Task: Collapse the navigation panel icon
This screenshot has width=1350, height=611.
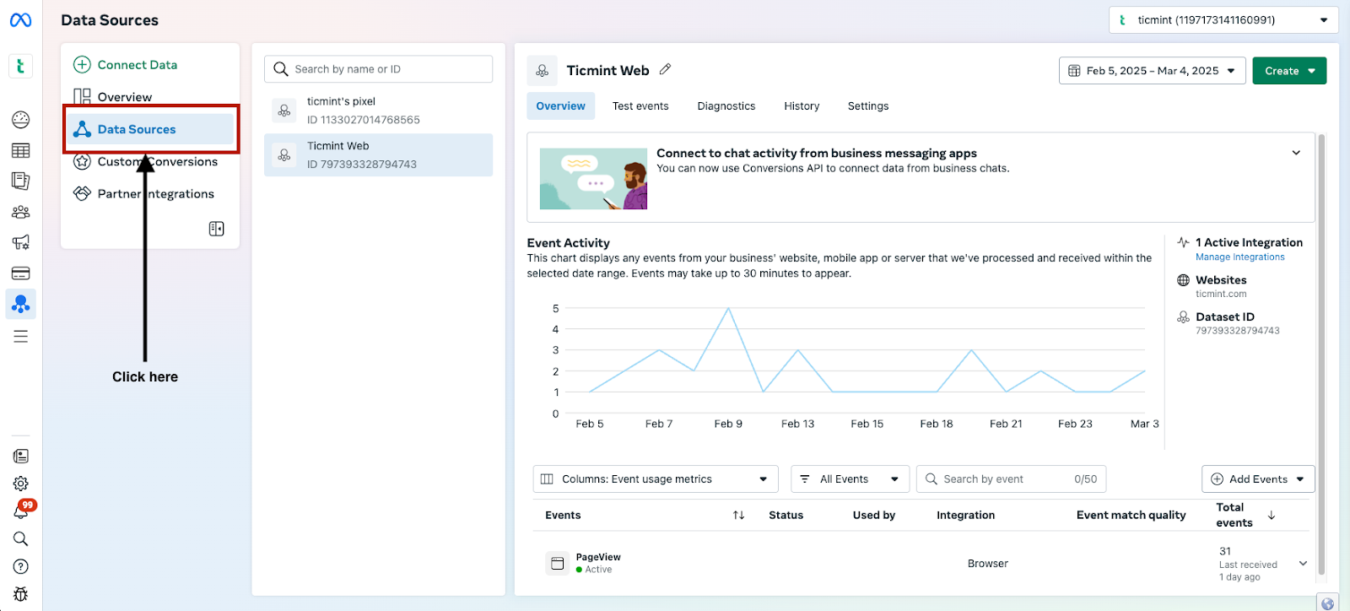Action: [x=216, y=229]
